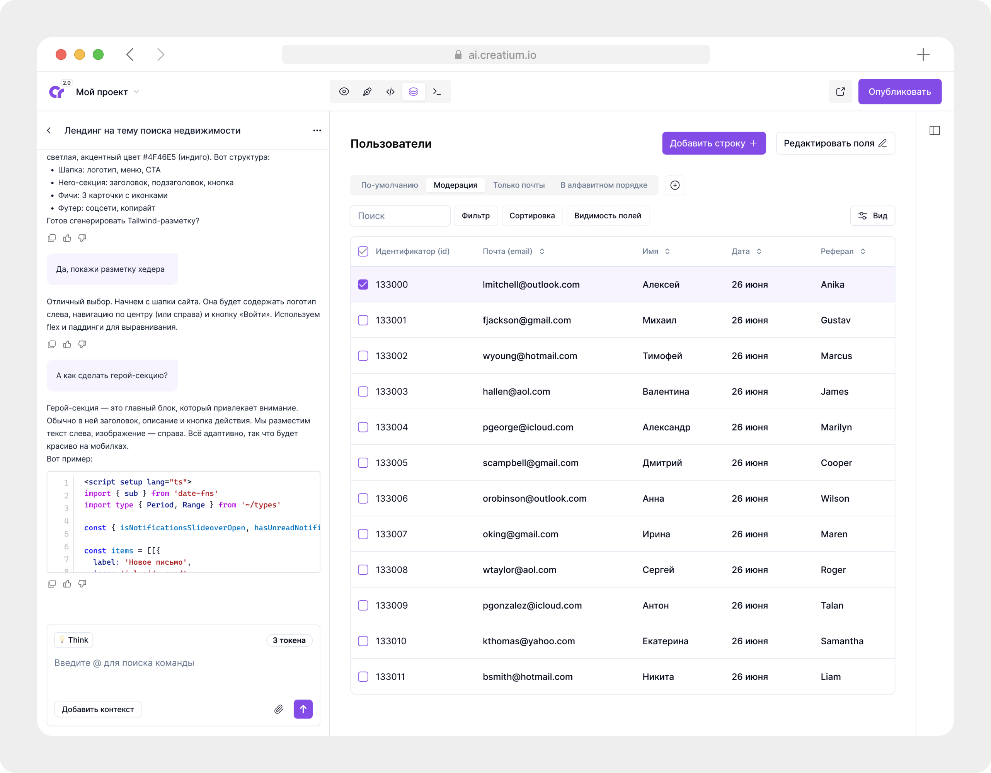Toggle the right sidebar panel icon
Screen dimensions: 991x773
coord(934,131)
